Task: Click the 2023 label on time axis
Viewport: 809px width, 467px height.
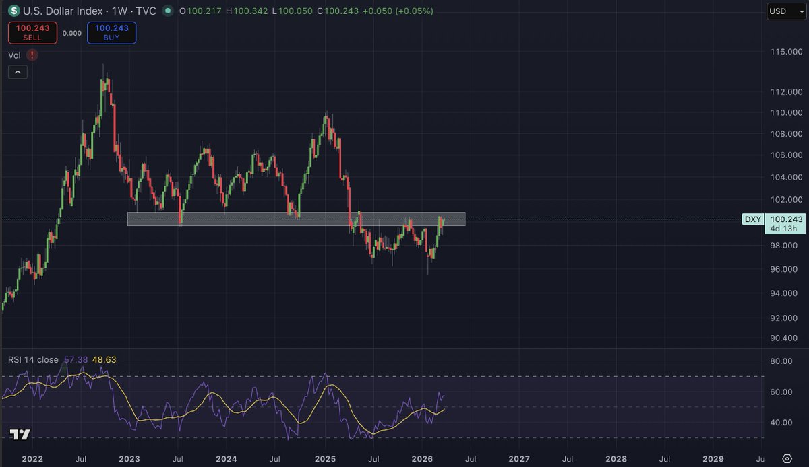Action: 129,458
